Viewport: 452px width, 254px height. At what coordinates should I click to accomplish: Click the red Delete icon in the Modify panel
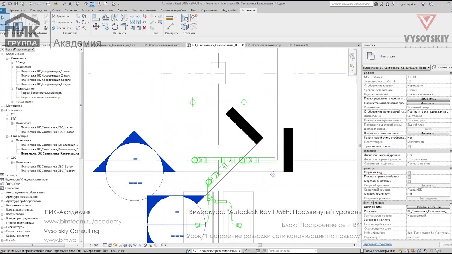pos(144,28)
